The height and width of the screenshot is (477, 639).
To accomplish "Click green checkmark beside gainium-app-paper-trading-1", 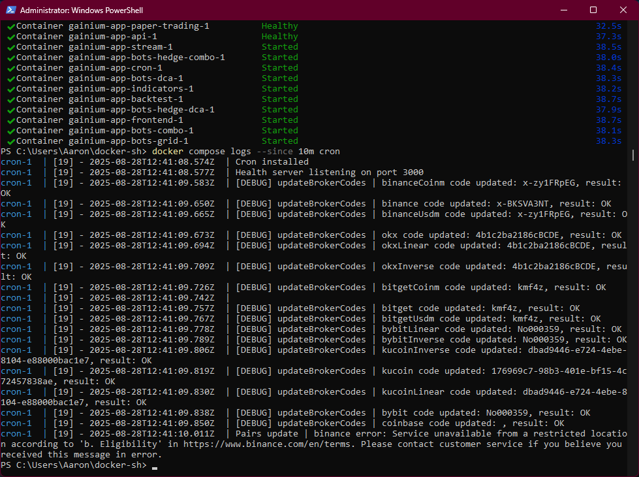I will [x=11, y=26].
